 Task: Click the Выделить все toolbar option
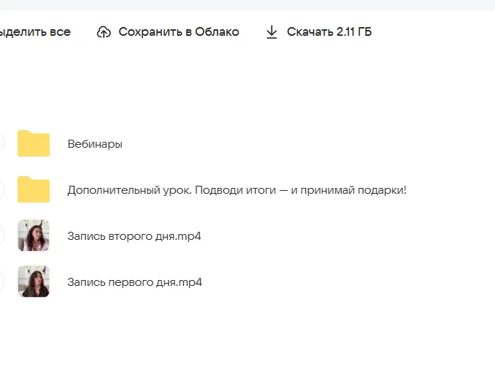point(35,32)
